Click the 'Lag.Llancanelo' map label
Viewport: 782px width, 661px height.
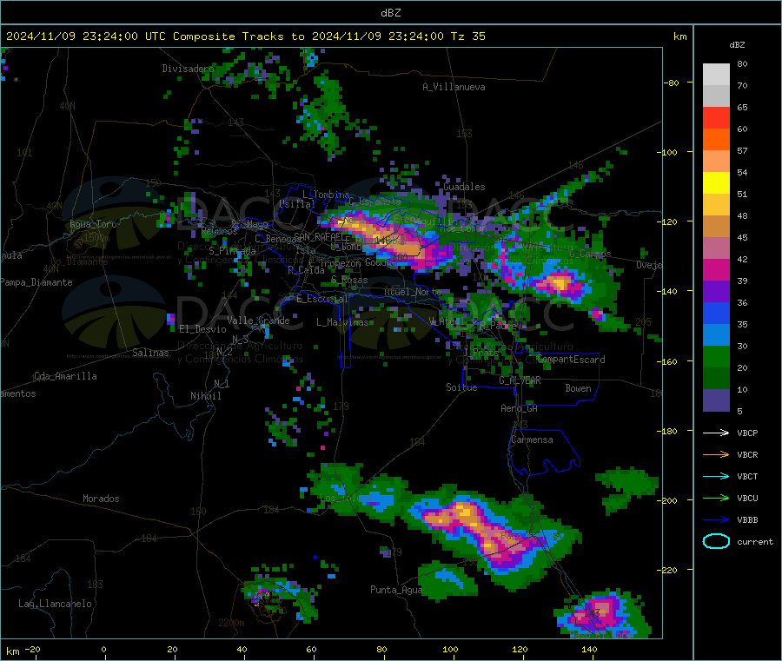[x=56, y=604]
